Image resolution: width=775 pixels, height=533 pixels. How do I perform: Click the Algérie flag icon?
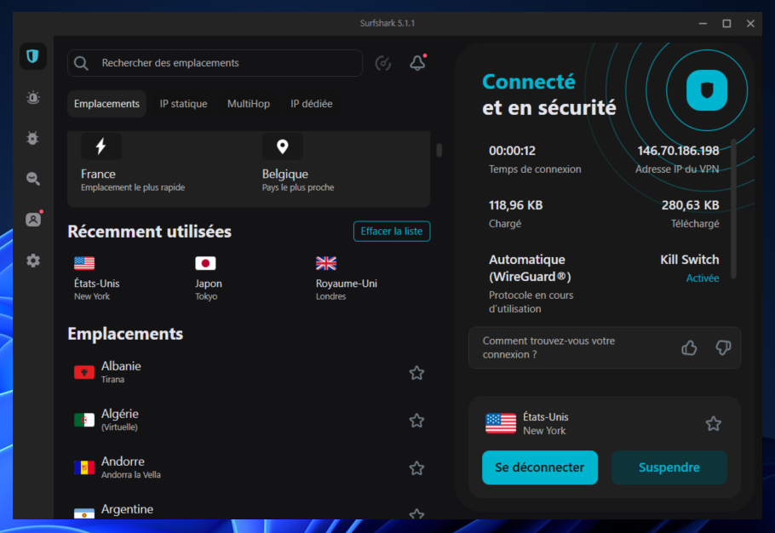[84, 420]
